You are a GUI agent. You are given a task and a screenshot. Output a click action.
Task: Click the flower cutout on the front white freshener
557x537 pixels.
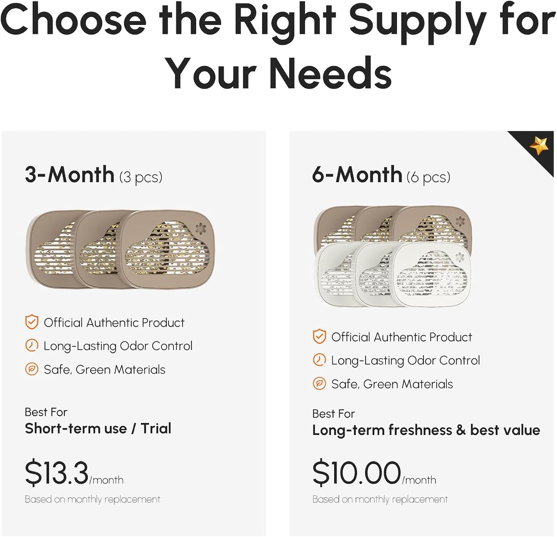click(459, 257)
